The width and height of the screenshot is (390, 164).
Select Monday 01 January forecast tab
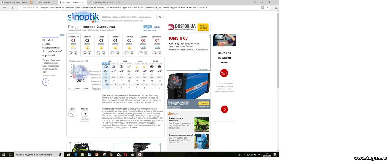point(73,45)
